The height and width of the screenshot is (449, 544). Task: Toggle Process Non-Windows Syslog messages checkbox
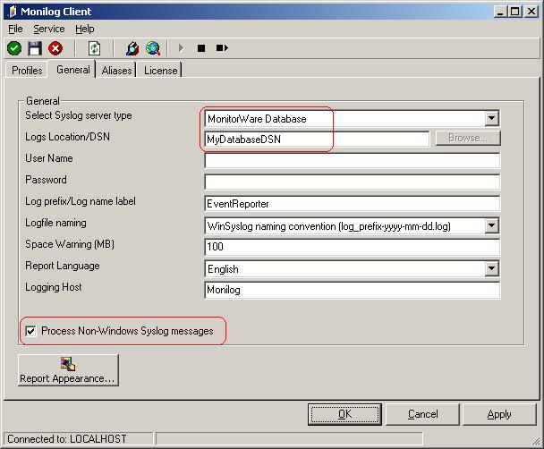tap(30, 331)
